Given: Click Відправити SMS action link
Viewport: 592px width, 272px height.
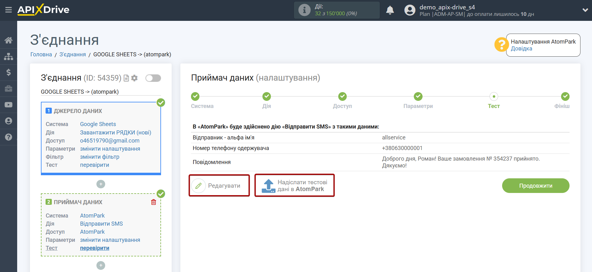Looking at the screenshot, I should point(101,224).
